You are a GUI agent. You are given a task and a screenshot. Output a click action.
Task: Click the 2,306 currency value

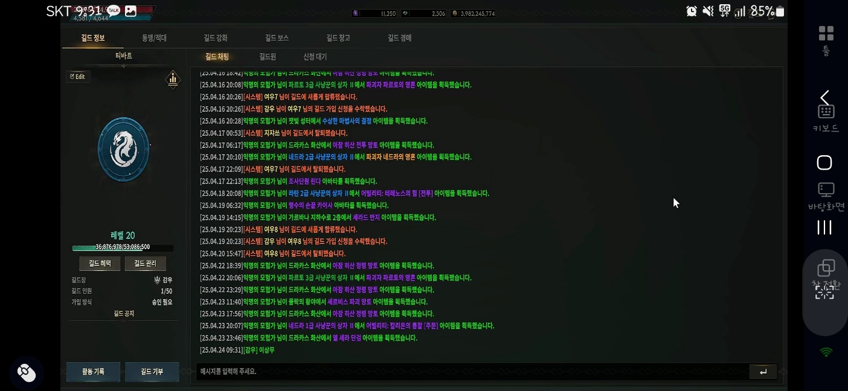tap(438, 13)
